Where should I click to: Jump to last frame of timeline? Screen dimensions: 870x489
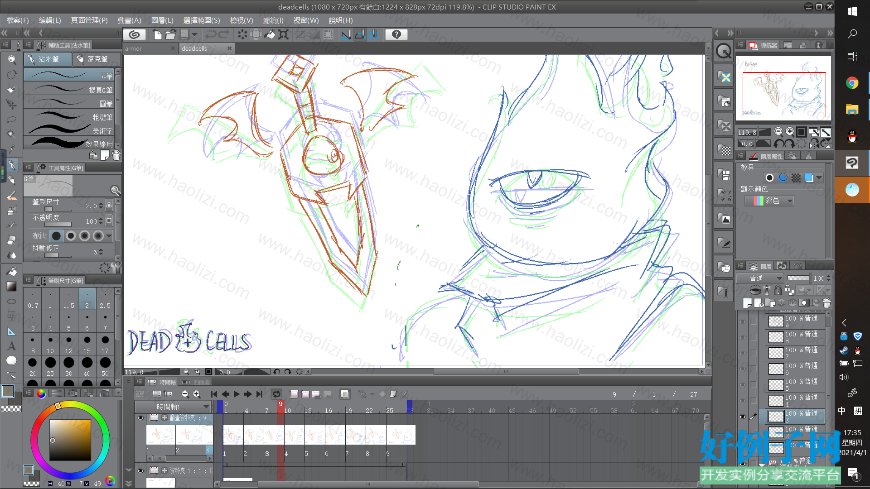(259, 394)
